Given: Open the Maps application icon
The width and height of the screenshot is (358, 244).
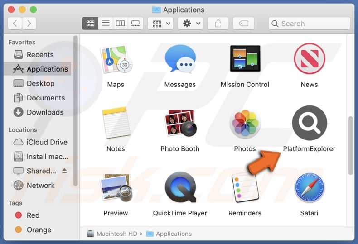Looking at the screenshot, I should pyautogui.click(x=116, y=59).
